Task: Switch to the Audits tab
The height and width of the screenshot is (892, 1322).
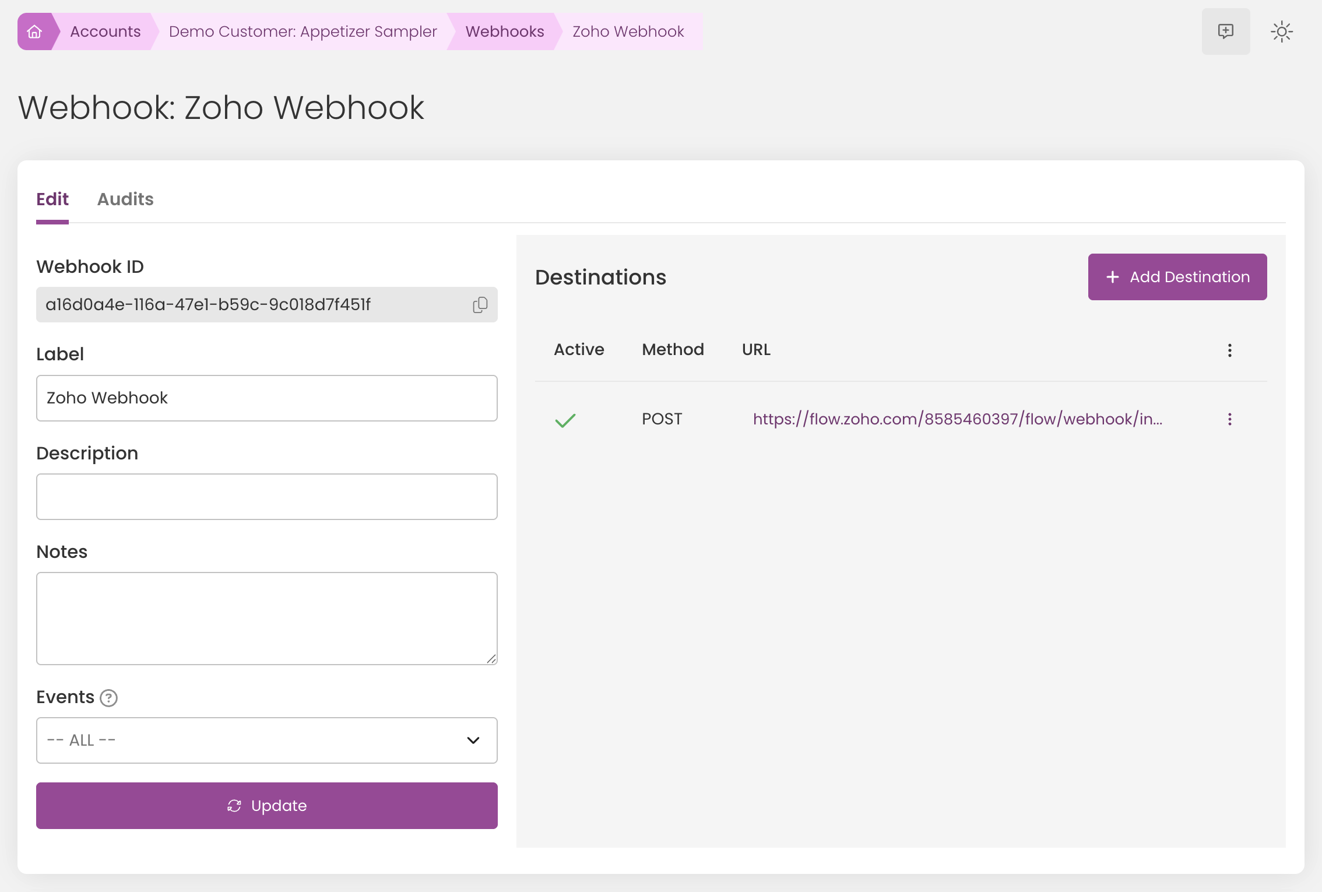Action: coord(125,199)
